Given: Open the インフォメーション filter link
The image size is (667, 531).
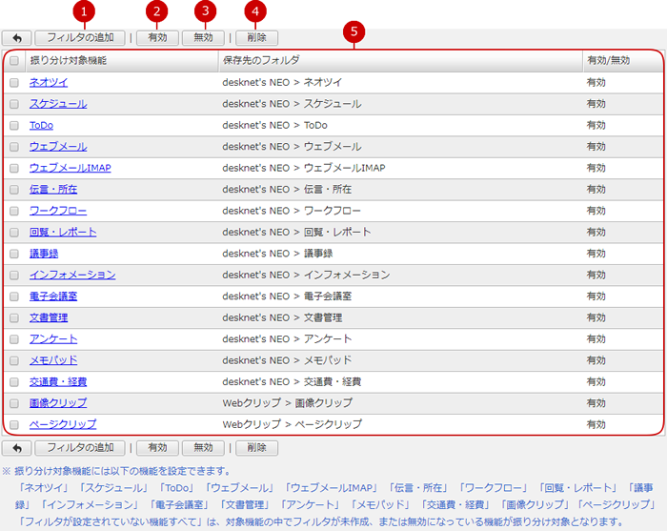Looking at the screenshot, I should (72, 275).
